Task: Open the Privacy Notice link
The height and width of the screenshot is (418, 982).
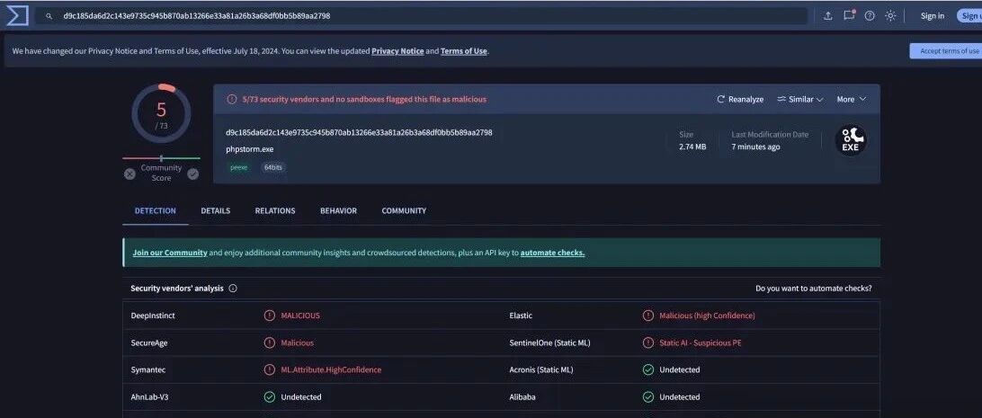Action: (x=397, y=51)
